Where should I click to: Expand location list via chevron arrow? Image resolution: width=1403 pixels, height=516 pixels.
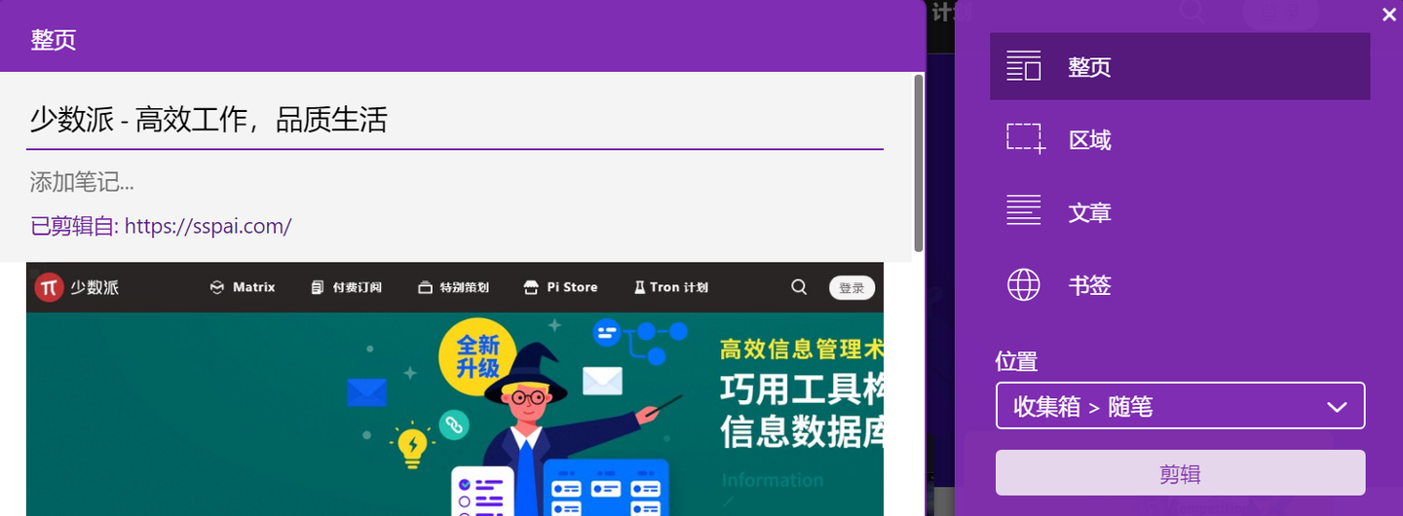1337,407
